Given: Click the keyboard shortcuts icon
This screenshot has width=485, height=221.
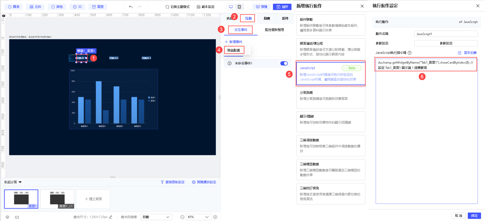Looking at the screenshot, I should point(17,217).
